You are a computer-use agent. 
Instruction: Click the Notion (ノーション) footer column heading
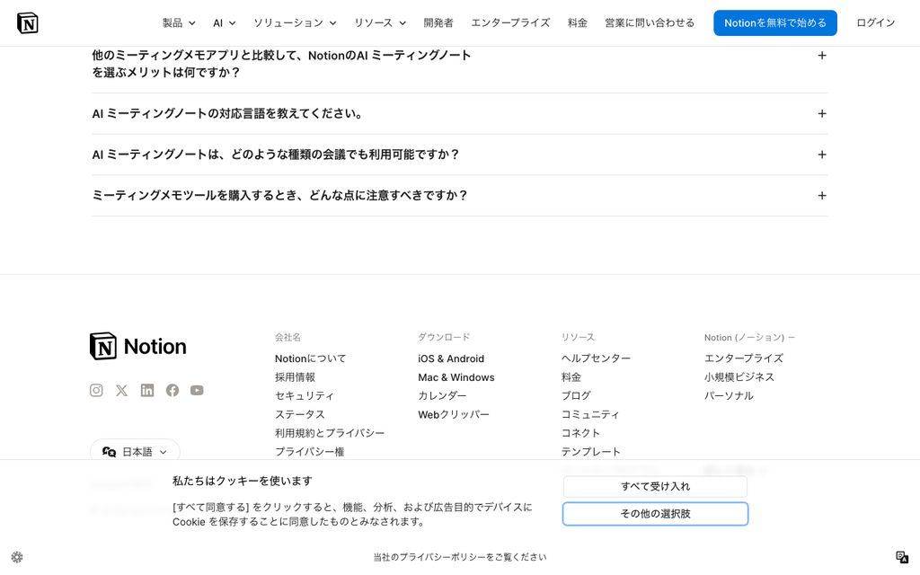tap(749, 338)
